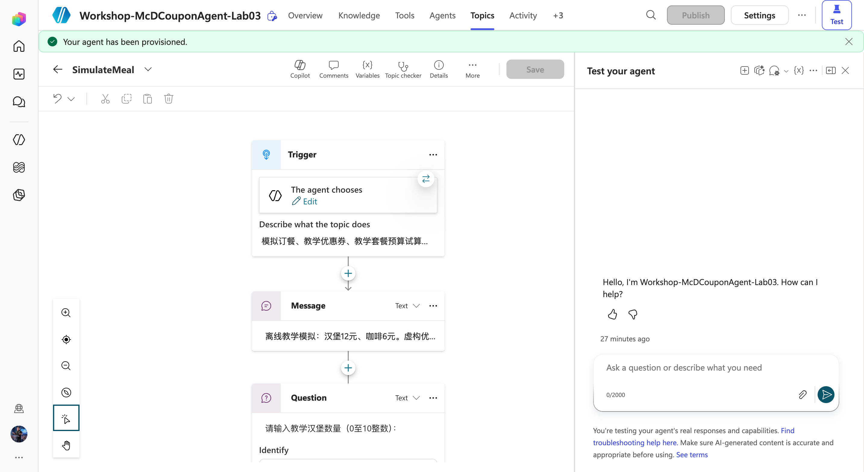Image resolution: width=864 pixels, height=472 pixels.
Task: Open the undo history dropdown
Action: pos(71,99)
